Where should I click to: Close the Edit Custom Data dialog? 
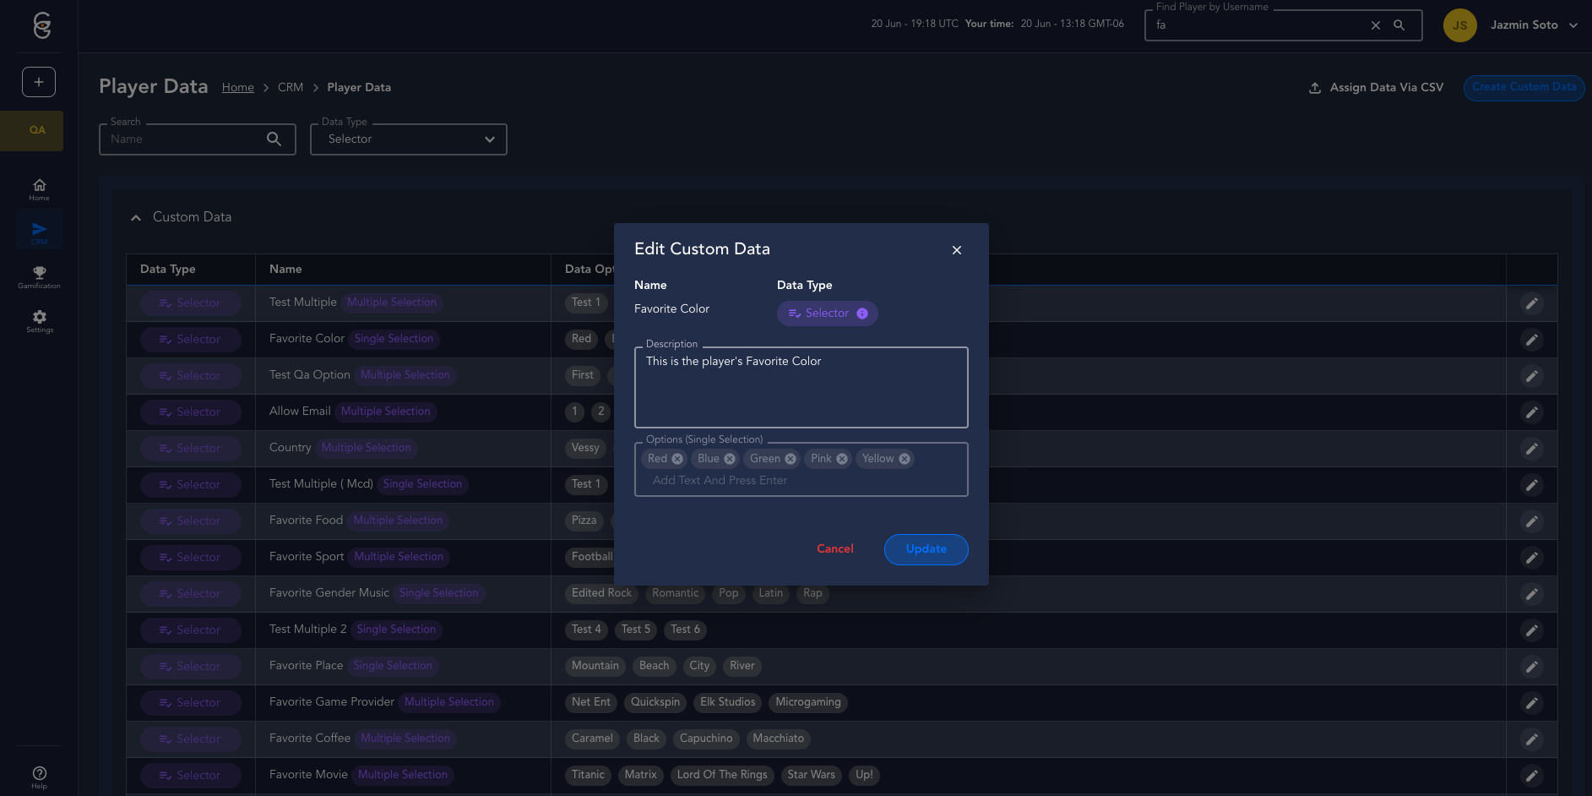click(957, 250)
